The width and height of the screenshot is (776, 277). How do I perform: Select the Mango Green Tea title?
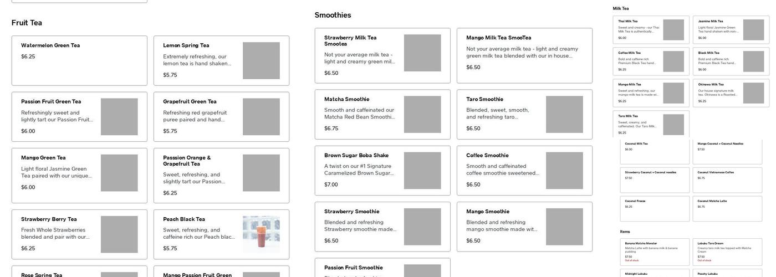coord(43,158)
